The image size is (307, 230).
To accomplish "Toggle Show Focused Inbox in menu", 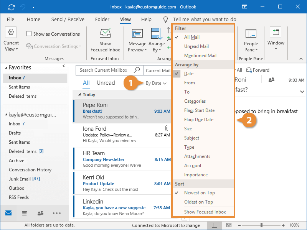I will pos(203,212).
